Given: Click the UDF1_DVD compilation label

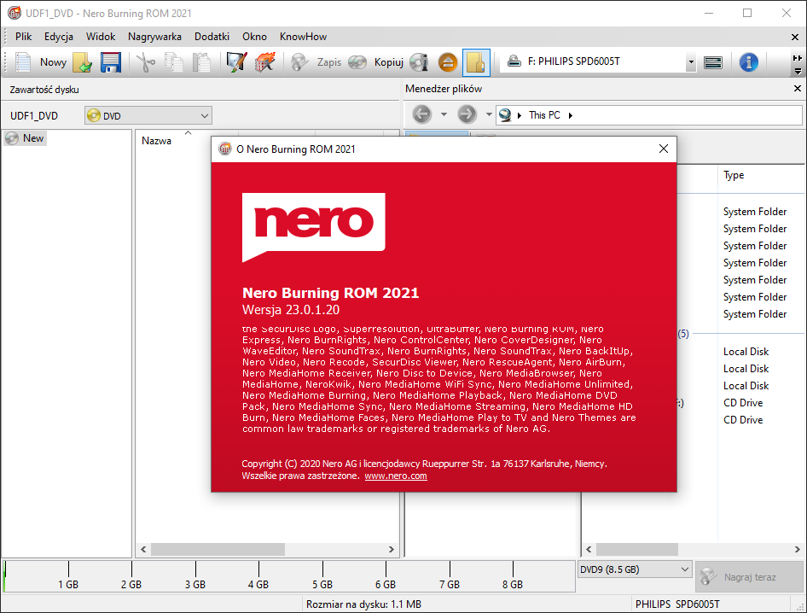Looking at the screenshot, I should pyautogui.click(x=34, y=116).
